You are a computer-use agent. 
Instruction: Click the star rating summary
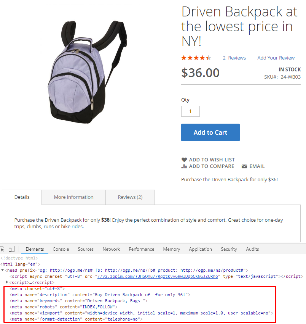coord(196,58)
